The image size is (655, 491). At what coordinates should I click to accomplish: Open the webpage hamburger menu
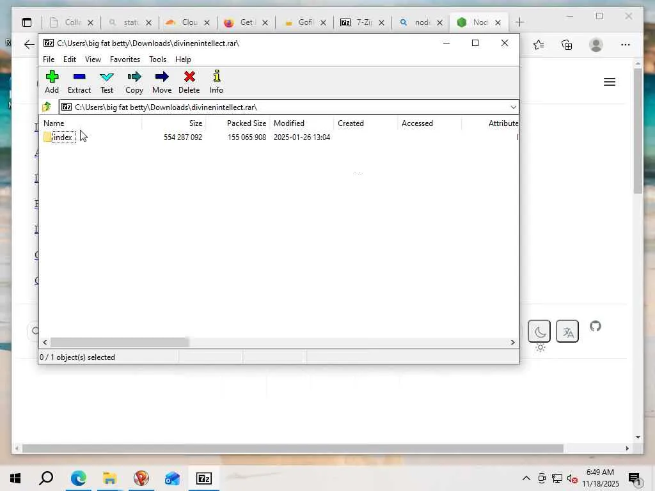tap(610, 82)
